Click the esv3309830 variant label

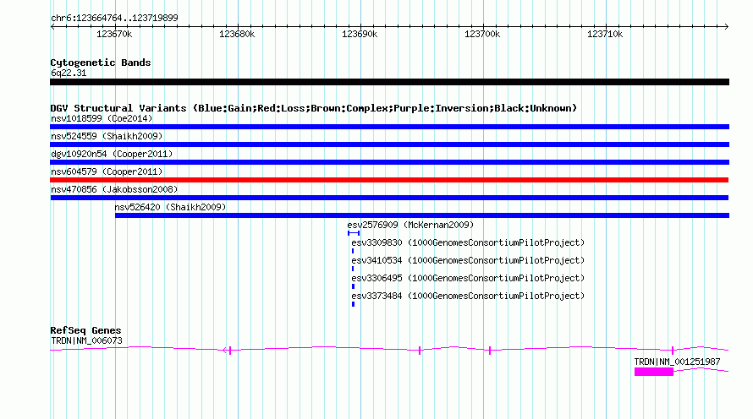click(x=468, y=242)
